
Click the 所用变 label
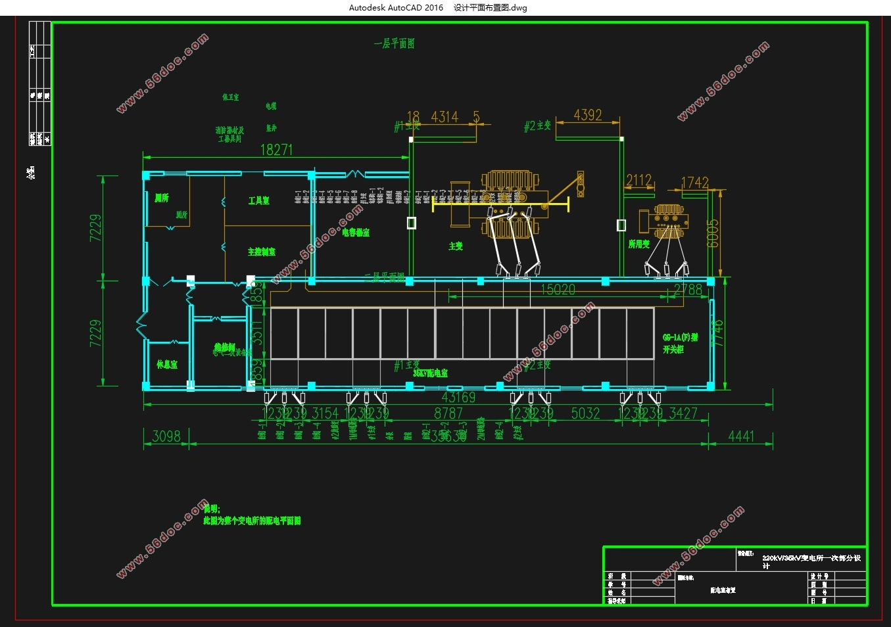pyautogui.click(x=638, y=244)
